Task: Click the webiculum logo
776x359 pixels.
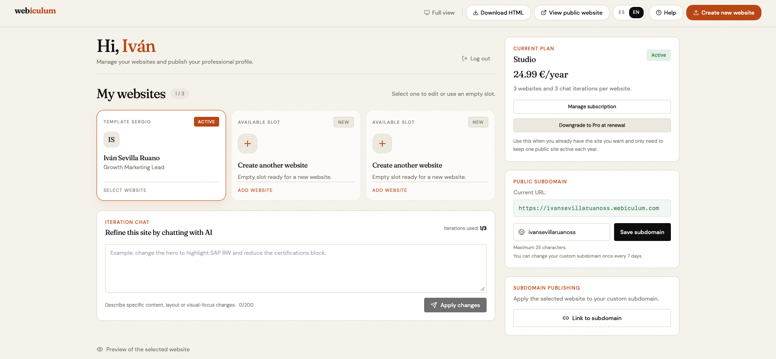Action: click(x=35, y=11)
